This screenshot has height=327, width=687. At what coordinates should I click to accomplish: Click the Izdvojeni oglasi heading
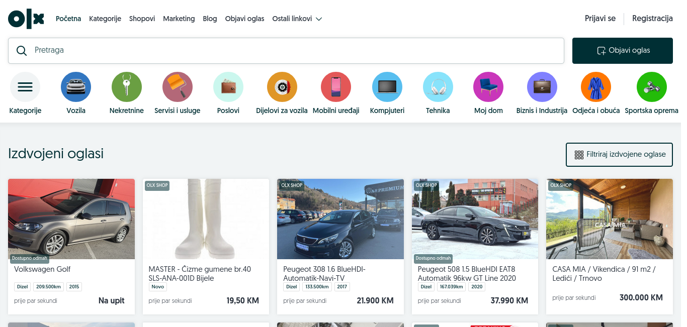56,154
